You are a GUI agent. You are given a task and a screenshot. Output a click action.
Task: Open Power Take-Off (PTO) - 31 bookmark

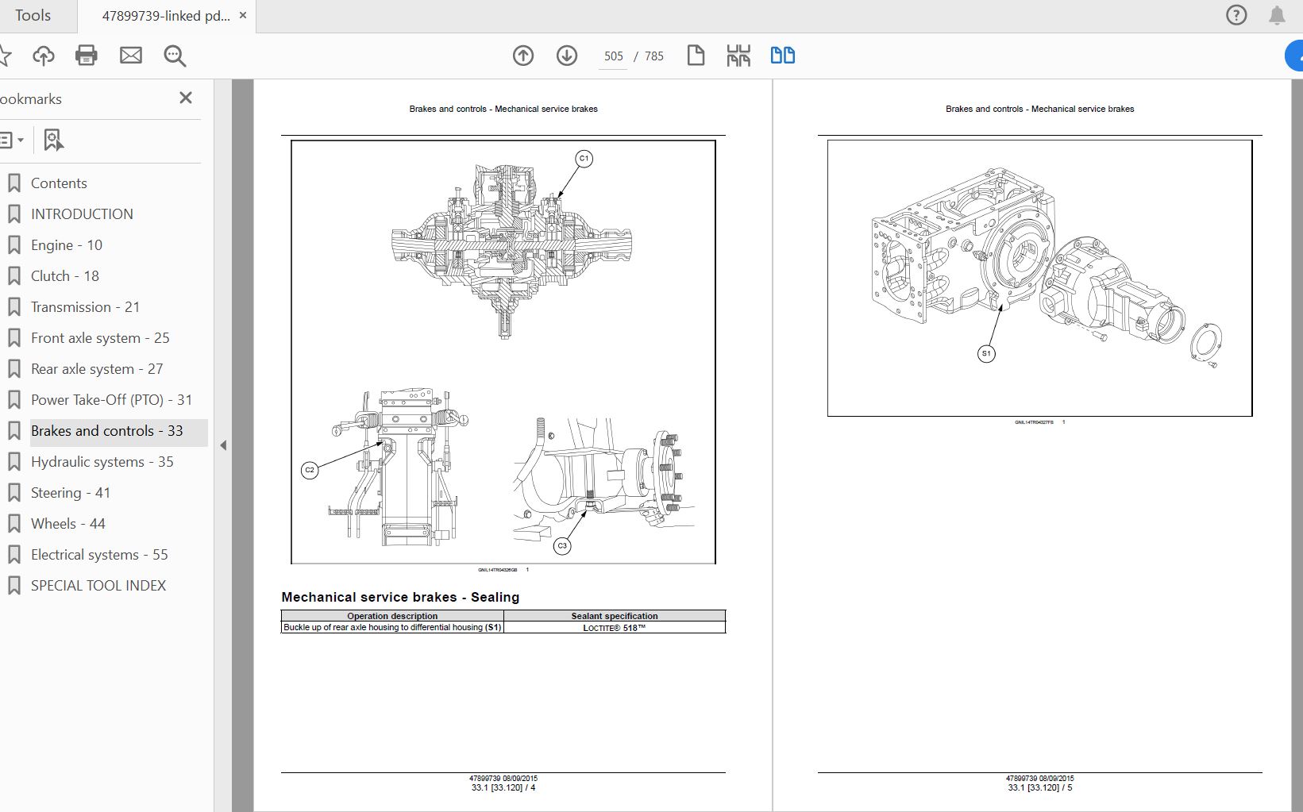click(111, 400)
